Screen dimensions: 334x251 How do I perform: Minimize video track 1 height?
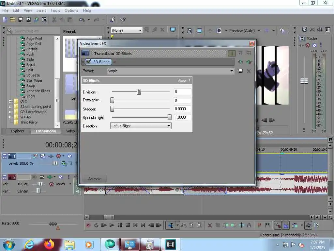coord(5,155)
